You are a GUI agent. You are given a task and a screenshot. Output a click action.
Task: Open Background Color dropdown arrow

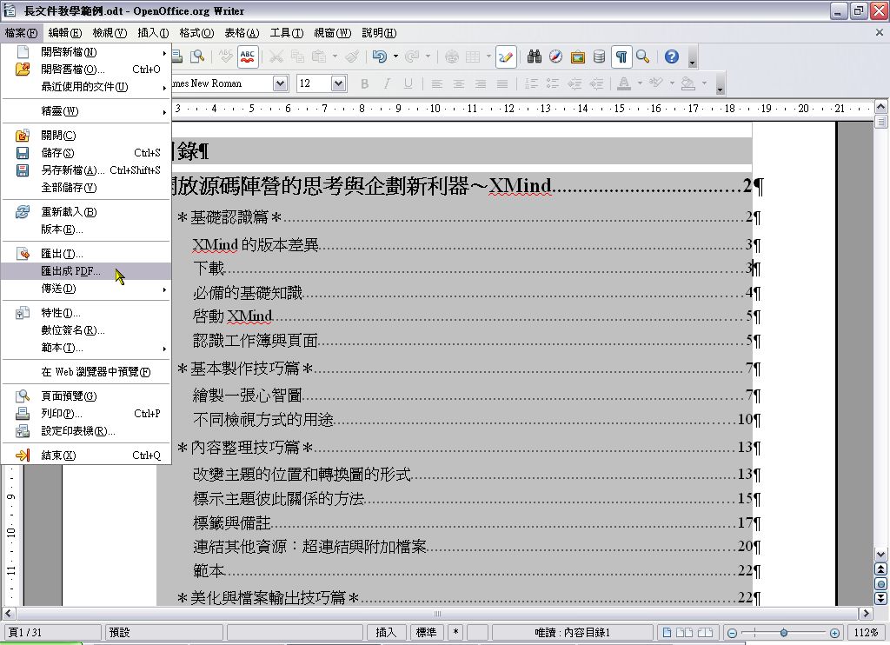(704, 84)
